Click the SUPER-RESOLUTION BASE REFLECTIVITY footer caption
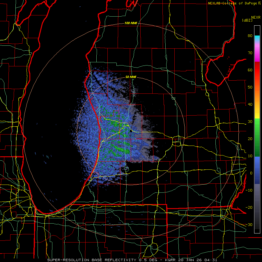Viewport: 262px width, 262px height. point(132,260)
